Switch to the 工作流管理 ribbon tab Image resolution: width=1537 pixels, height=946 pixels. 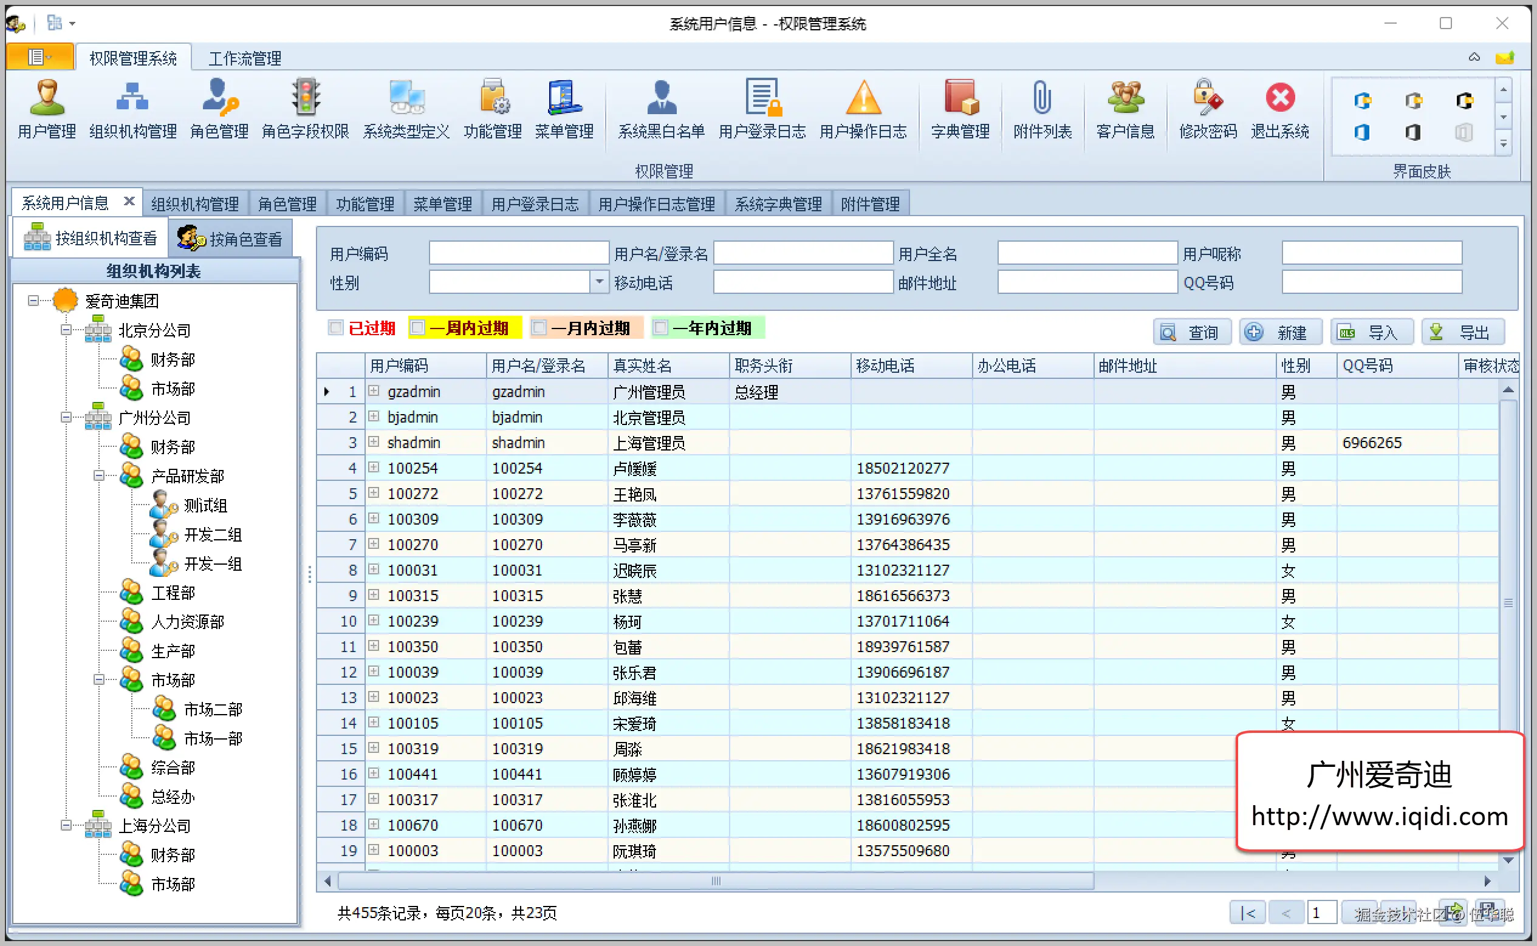click(x=245, y=58)
